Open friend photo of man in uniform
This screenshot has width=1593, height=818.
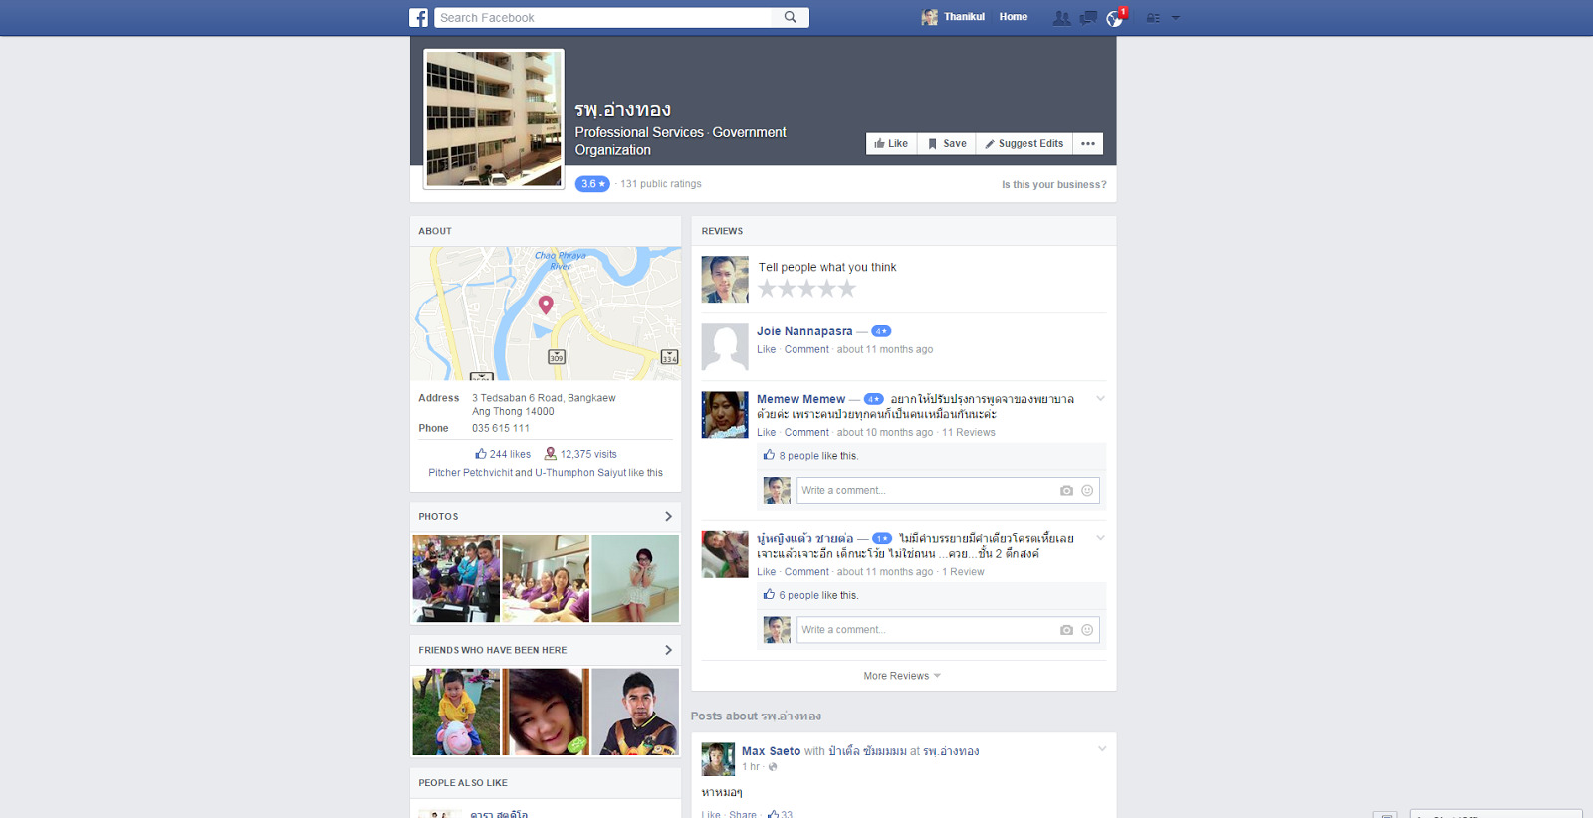pos(635,712)
